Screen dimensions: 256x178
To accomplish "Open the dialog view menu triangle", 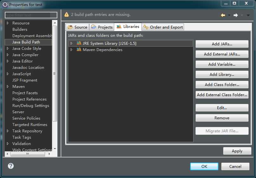I will (248, 15).
